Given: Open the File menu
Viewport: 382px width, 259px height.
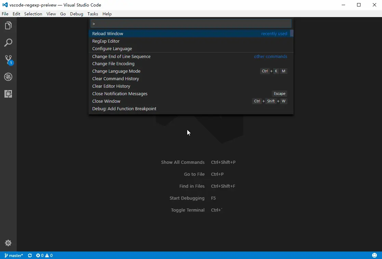Looking at the screenshot, I should point(5,14).
